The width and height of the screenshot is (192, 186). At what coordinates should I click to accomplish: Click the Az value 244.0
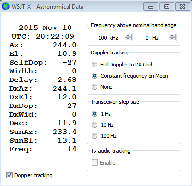coord(65,45)
